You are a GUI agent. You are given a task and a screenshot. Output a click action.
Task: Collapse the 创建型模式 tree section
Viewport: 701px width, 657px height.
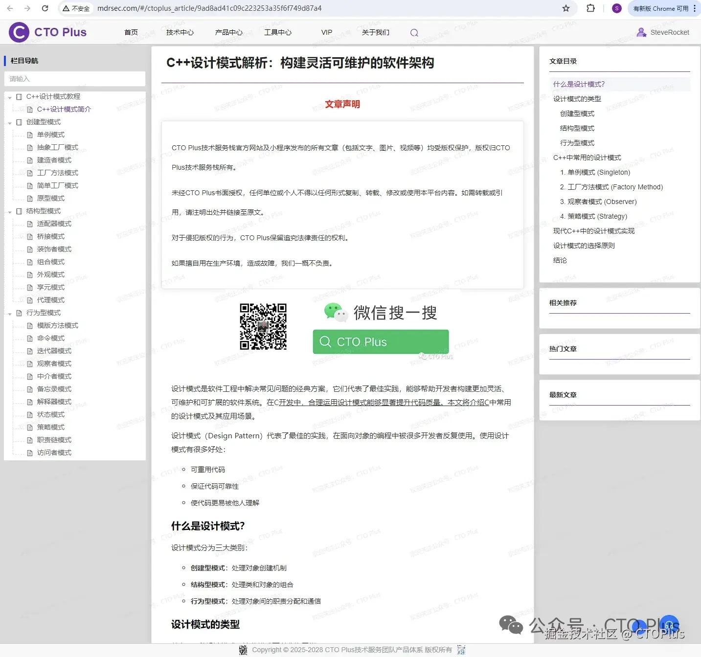tap(10, 122)
